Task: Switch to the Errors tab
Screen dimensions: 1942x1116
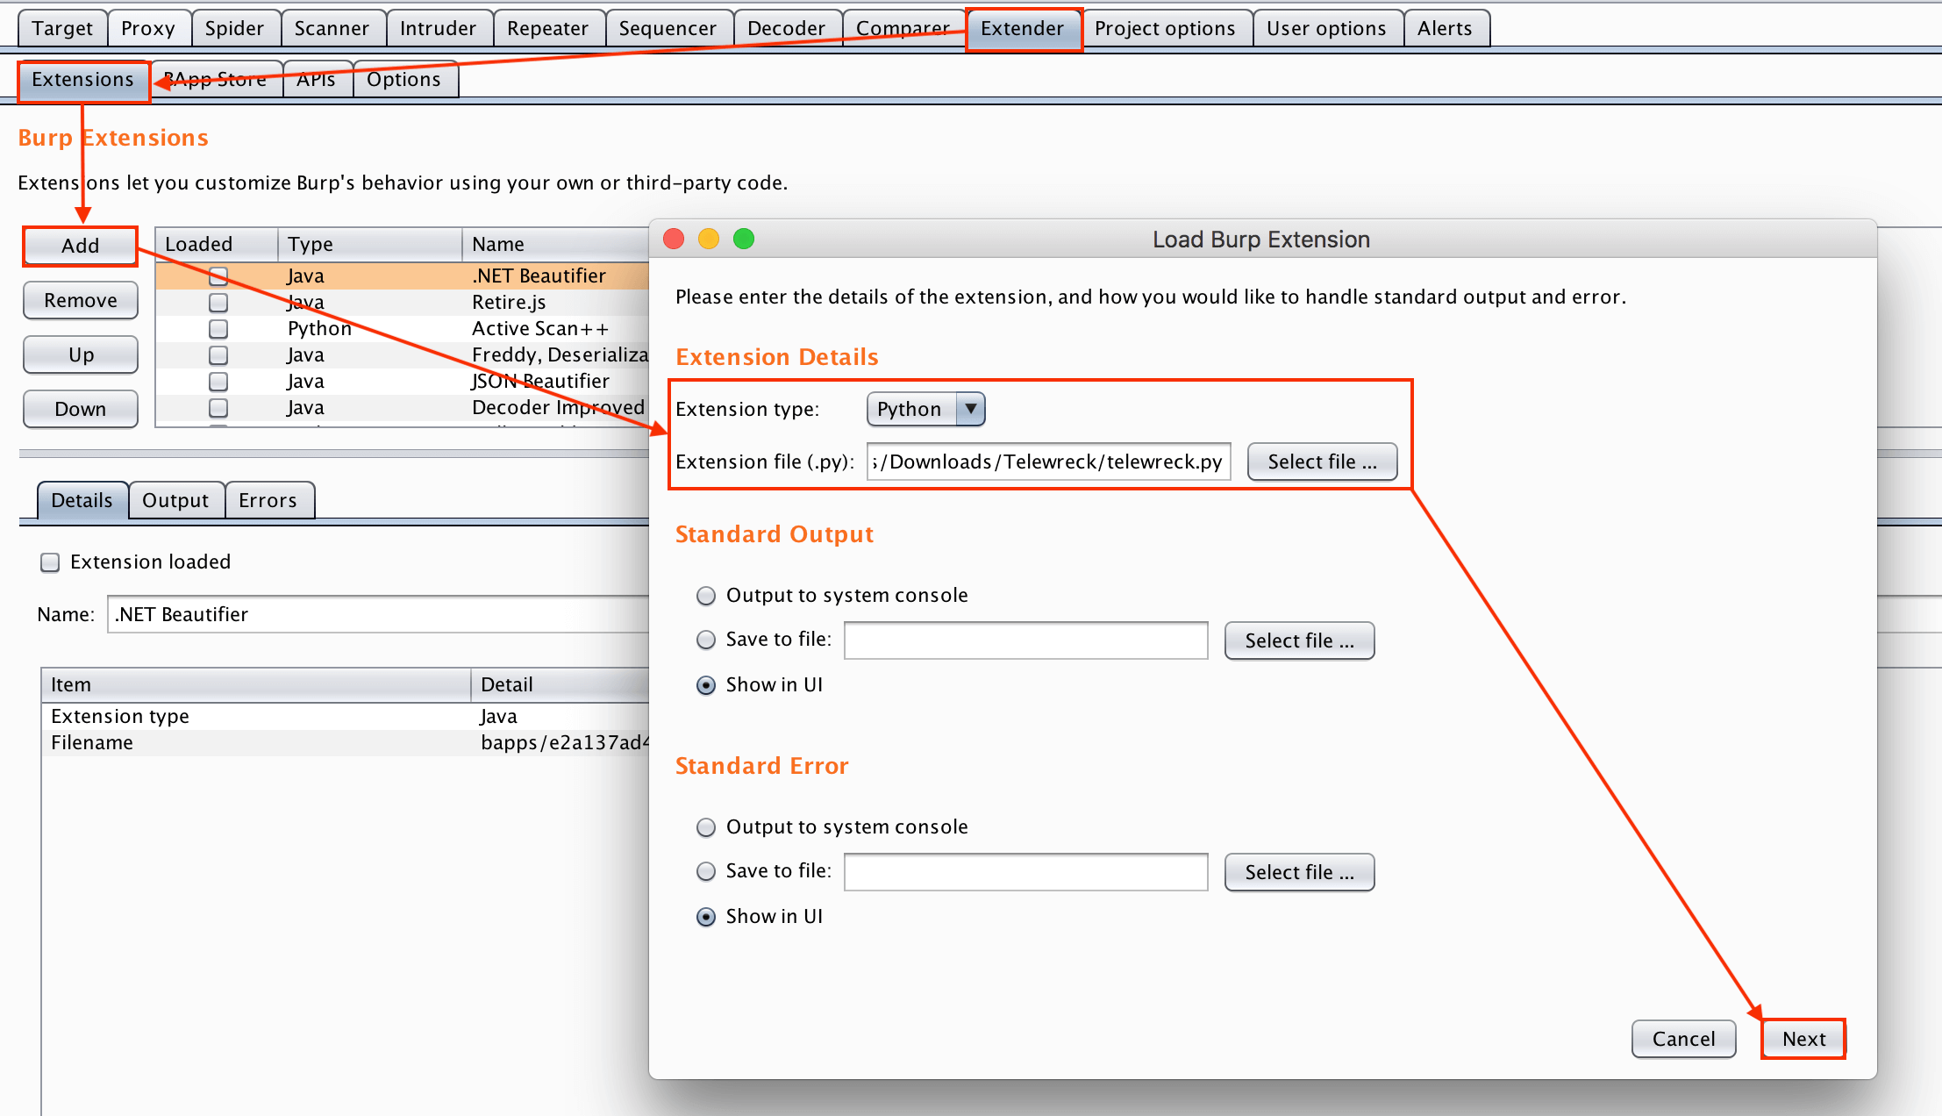Action: pos(268,500)
